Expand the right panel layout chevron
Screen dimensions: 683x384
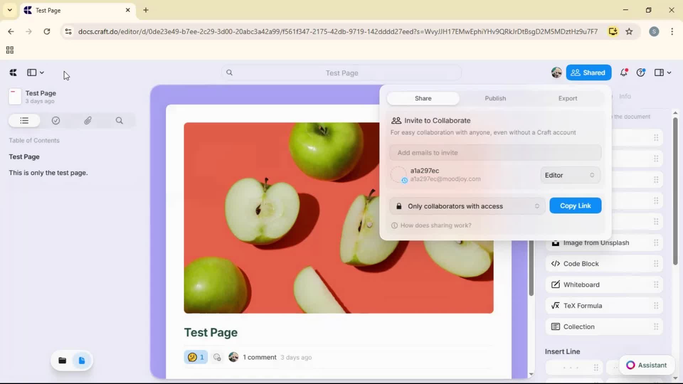[x=662, y=72]
